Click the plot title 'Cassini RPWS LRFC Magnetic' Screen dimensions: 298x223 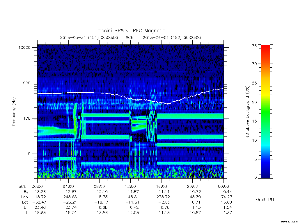click(130, 31)
